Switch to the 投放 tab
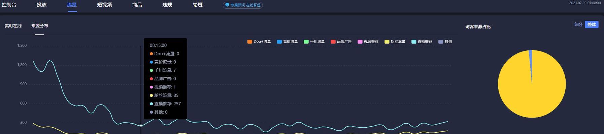The image size is (604, 134). click(x=42, y=5)
